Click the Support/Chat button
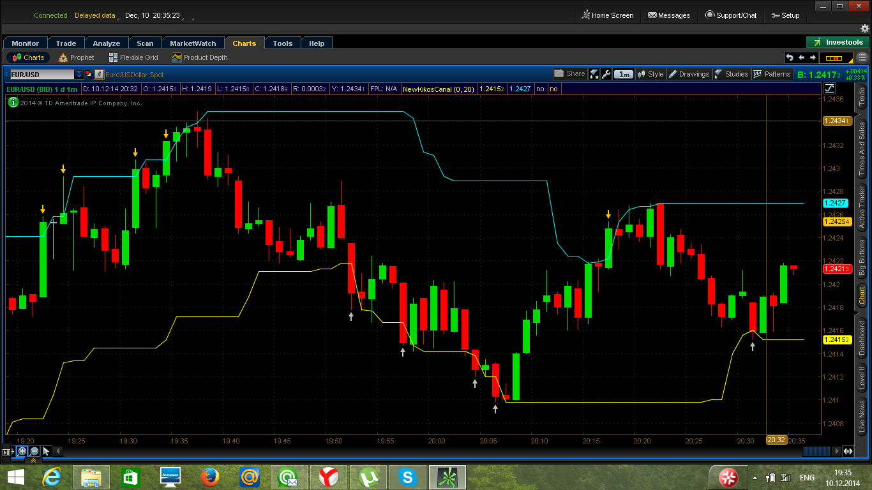Screen dimensions: 872x490 coord(730,15)
